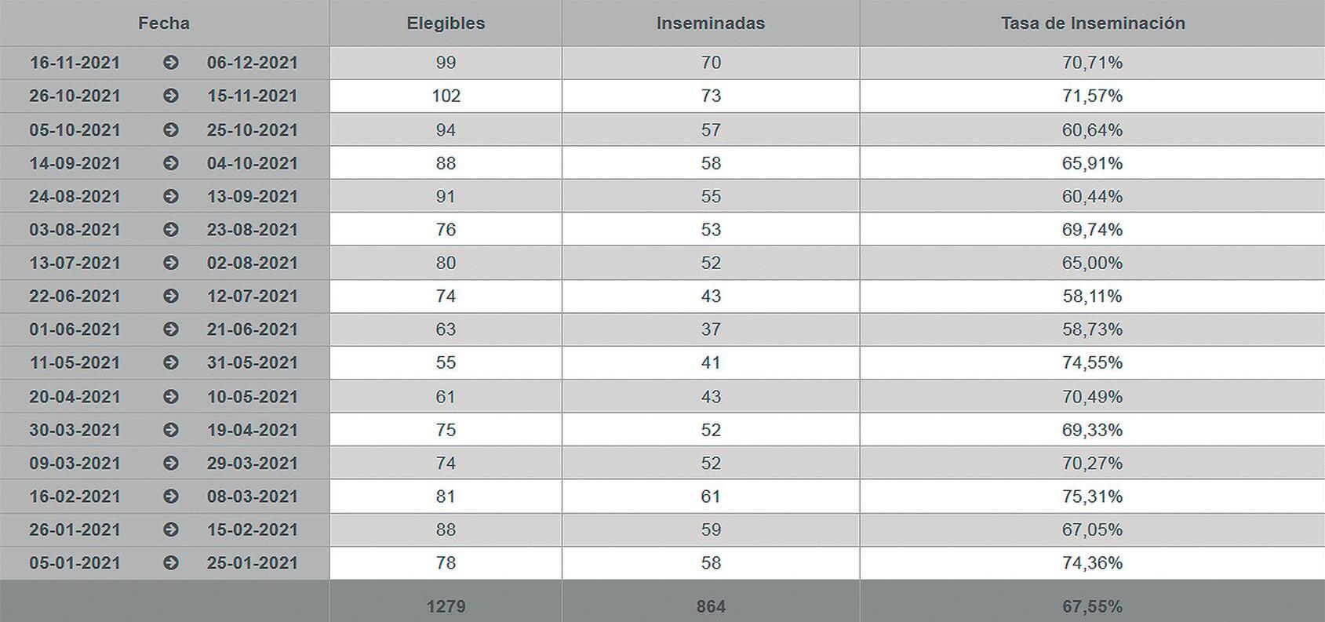Click end date 08-03-2021
The image size is (1325, 622).
[x=253, y=497]
